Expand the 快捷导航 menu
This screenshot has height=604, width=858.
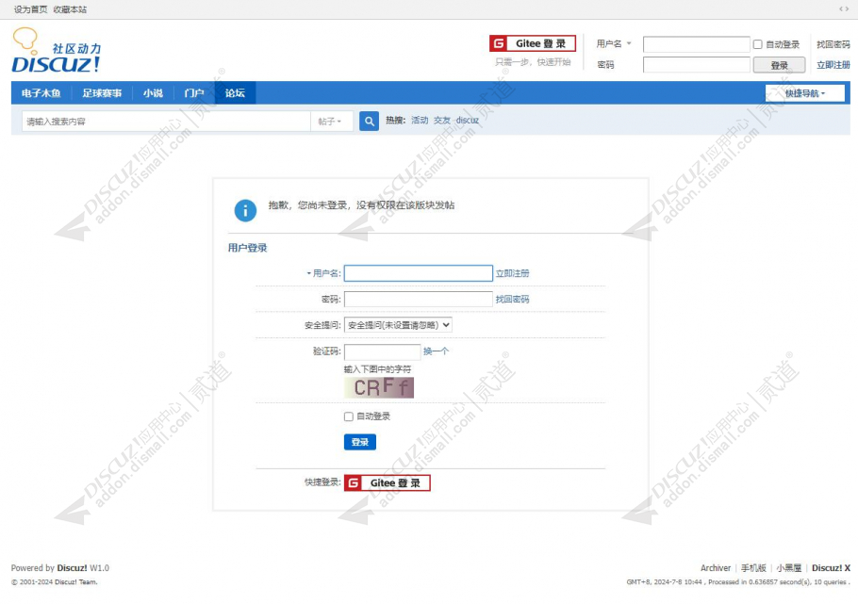804,93
